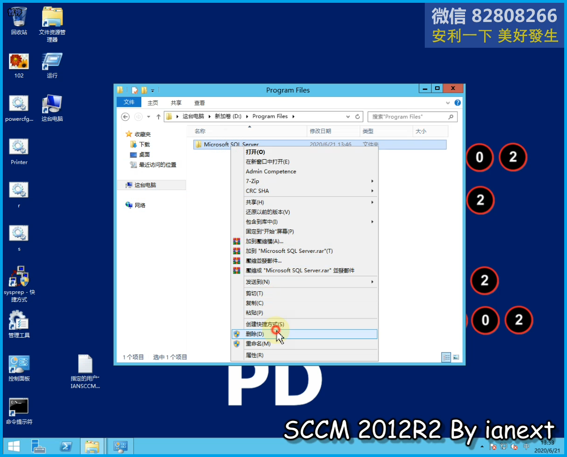567x457 pixels.
Task: Choose 重命名(M) in the context menu
Action: 305,344
